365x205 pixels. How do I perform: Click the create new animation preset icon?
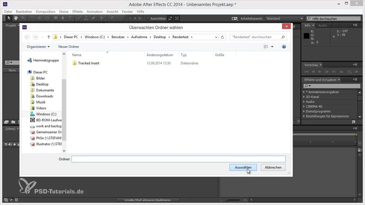click(x=354, y=122)
